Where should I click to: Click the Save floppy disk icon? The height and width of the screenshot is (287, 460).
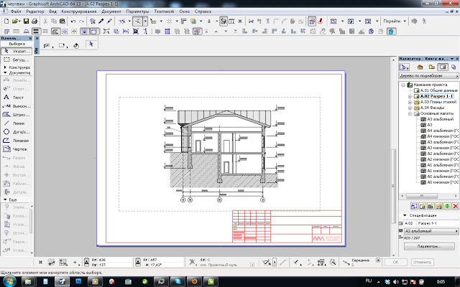[26, 21]
